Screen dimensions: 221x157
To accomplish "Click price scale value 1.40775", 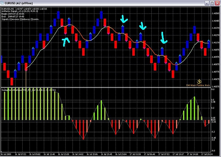I will [x=215, y=72].
